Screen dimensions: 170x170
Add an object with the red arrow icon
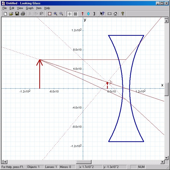click(x=83, y=14)
